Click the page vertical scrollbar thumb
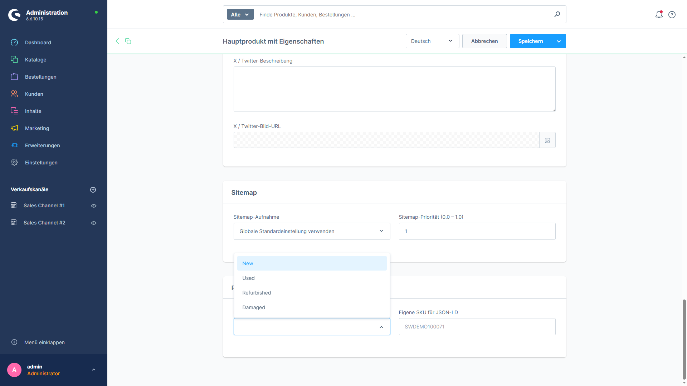The height and width of the screenshot is (386, 687). pyautogui.click(x=684, y=339)
